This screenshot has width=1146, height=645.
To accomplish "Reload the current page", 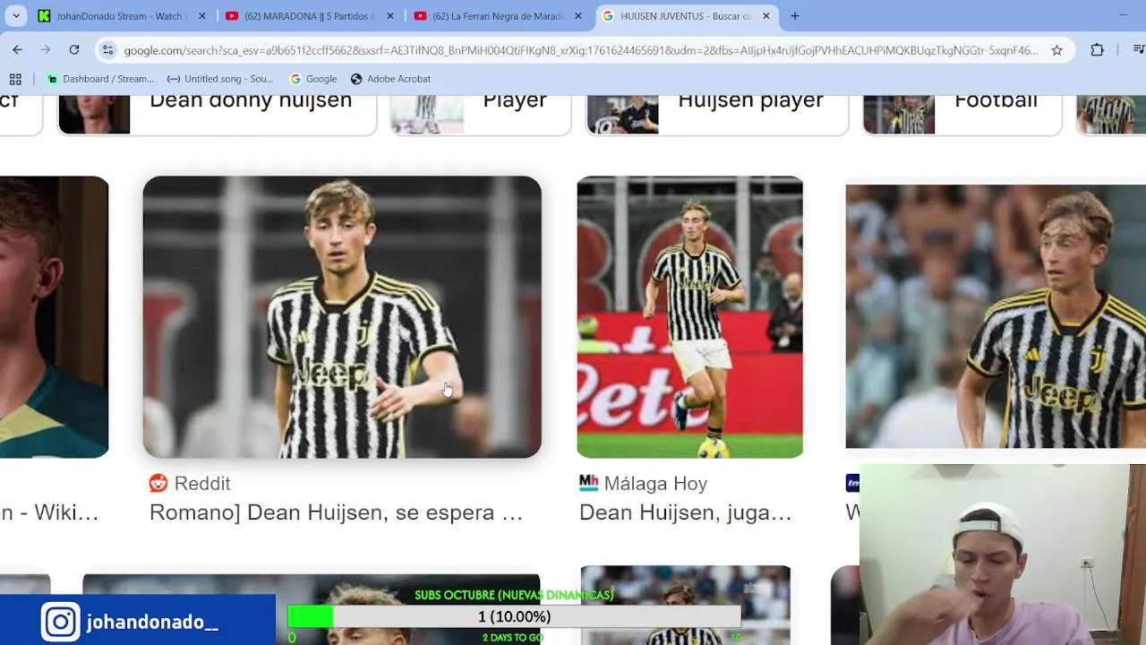I will 74,50.
